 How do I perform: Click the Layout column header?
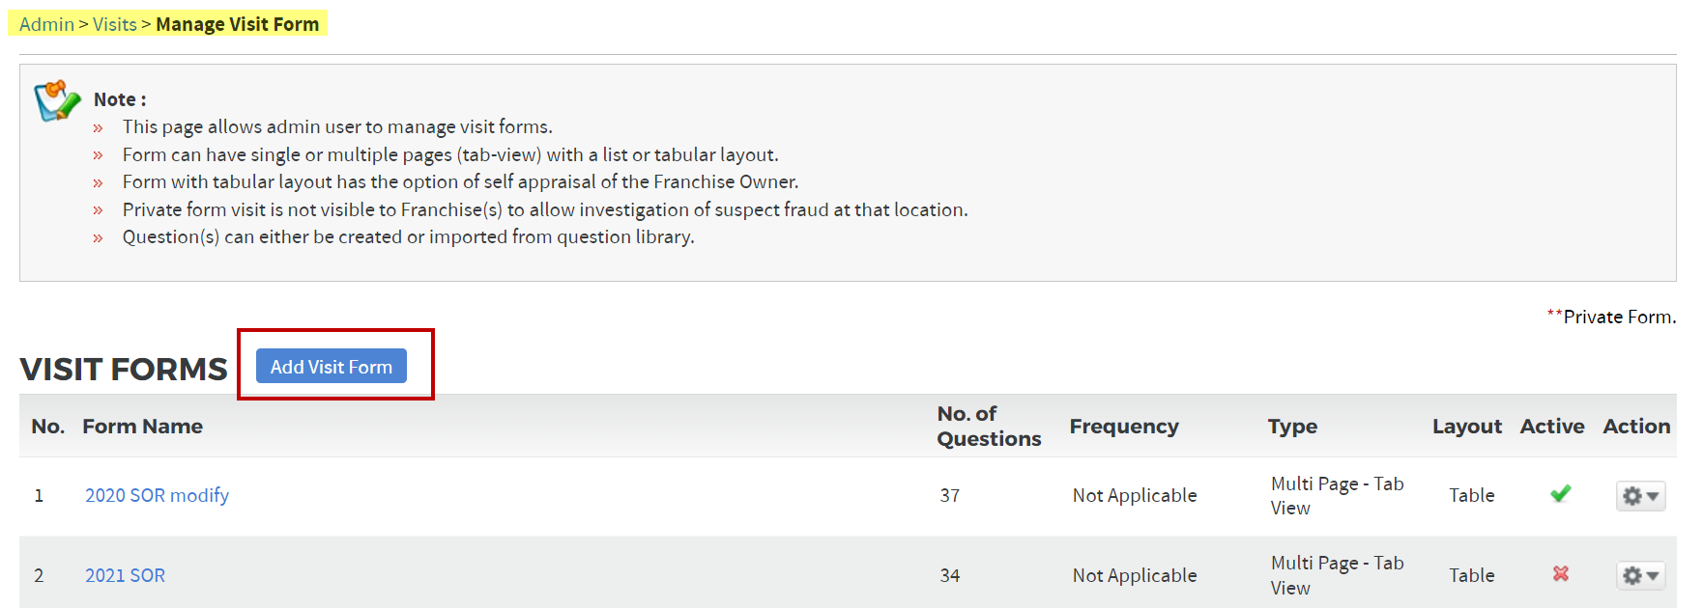tap(1466, 427)
